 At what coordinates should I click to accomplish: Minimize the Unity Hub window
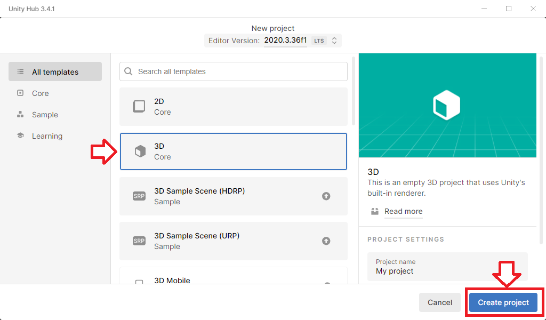484,9
